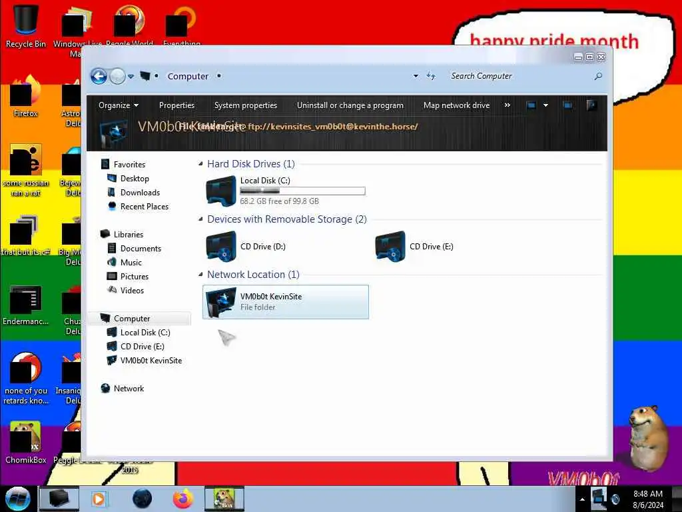Image resolution: width=682 pixels, height=512 pixels.
Task: Click the Hard Disk Drives (1) header
Action: [251, 164]
